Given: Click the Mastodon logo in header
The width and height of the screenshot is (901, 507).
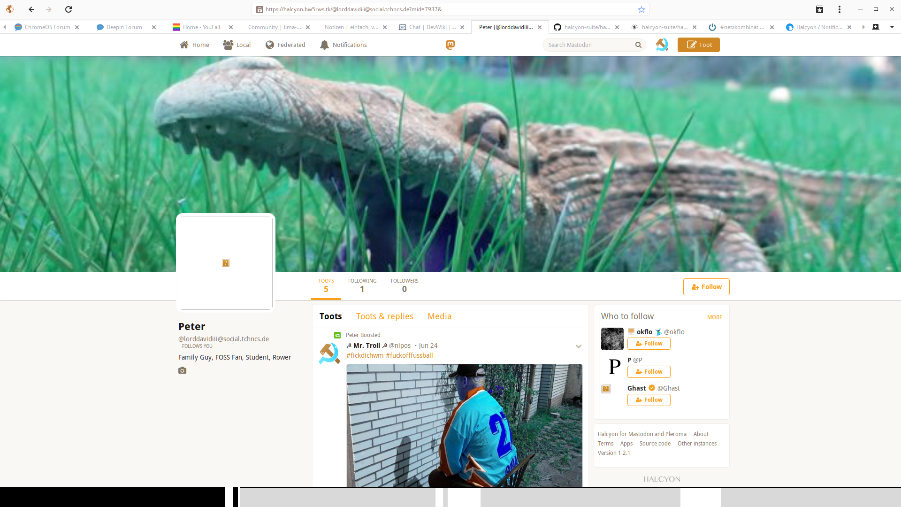Looking at the screenshot, I should point(450,45).
